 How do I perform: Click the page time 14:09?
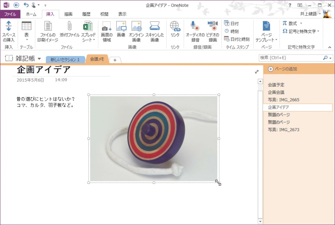61,80
